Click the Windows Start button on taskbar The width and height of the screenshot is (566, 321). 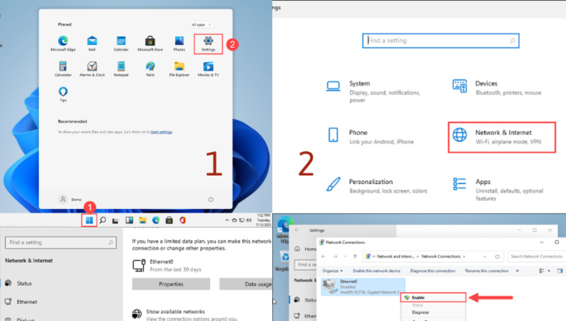coord(89,220)
